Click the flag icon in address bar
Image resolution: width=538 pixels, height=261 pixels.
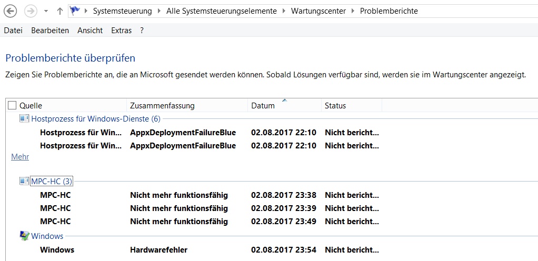(x=74, y=11)
